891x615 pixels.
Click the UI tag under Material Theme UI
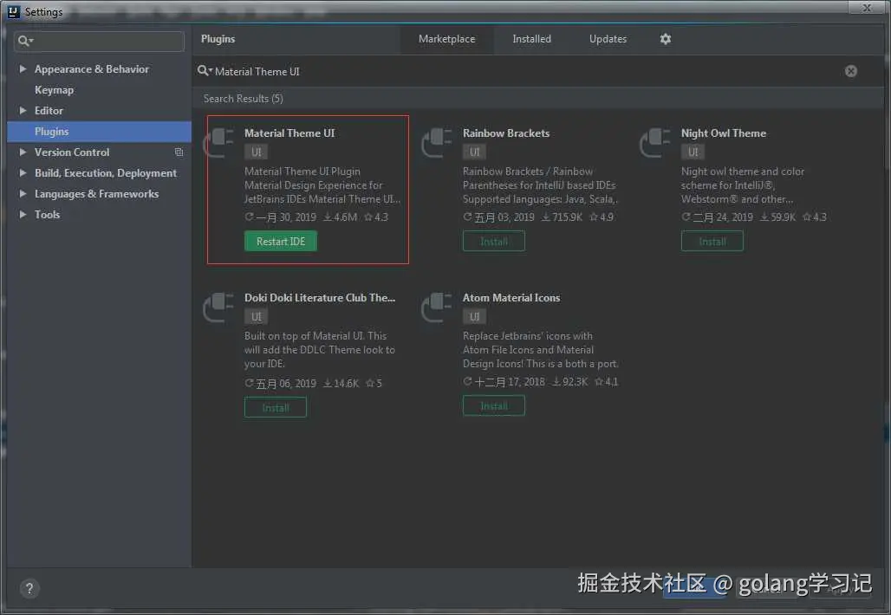click(x=257, y=152)
